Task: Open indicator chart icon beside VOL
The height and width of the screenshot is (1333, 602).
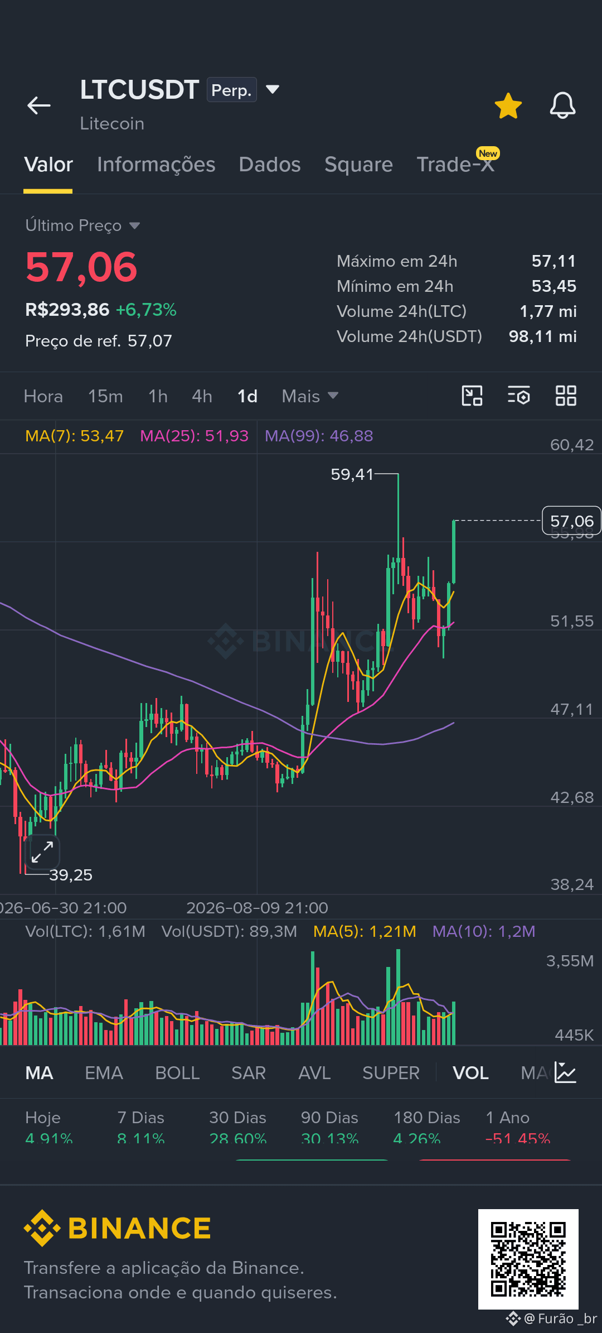Action: pyautogui.click(x=565, y=1072)
